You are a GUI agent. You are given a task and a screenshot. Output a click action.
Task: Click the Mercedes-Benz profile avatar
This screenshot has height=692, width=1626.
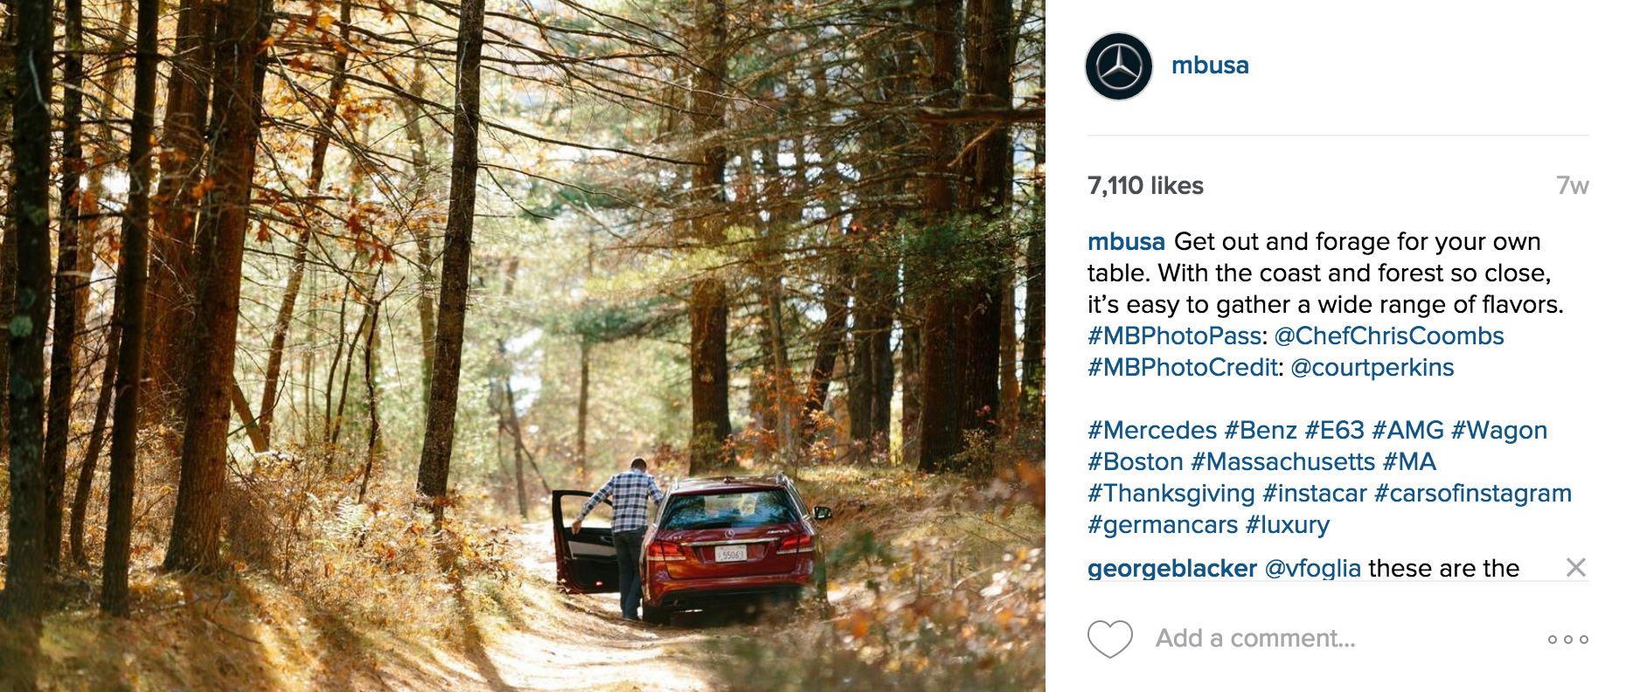coord(1119,66)
